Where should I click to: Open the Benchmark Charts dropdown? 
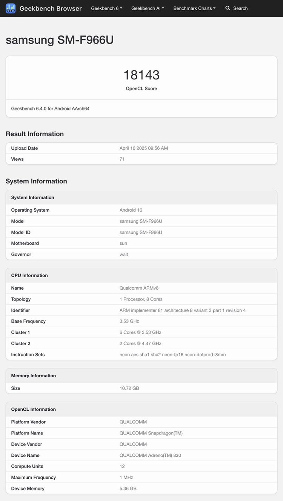[194, 8]
